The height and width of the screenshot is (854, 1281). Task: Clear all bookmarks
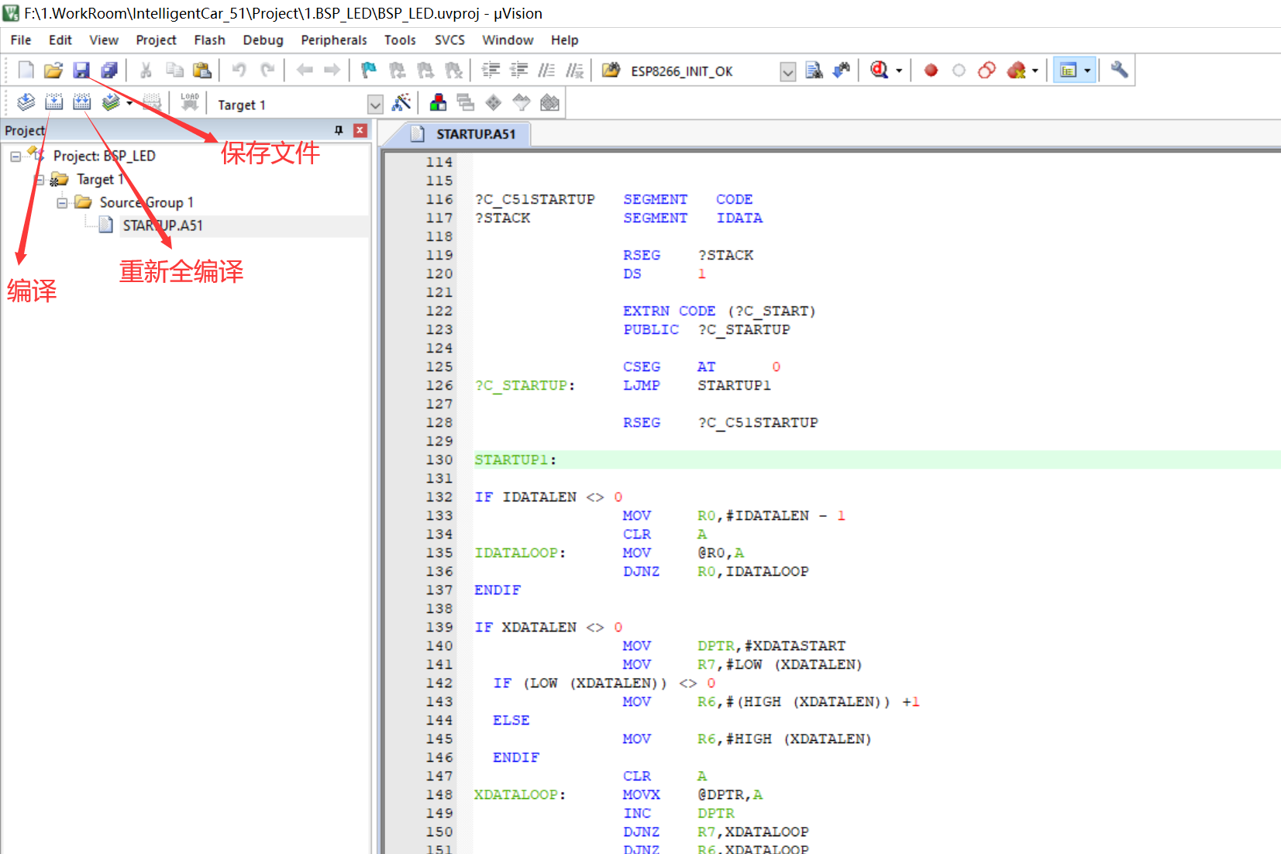coord(453,71)
